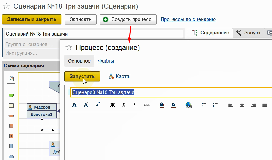This screenshot has height=160, width=272.
Task: Click the process name input field
Action: [171, 92]
